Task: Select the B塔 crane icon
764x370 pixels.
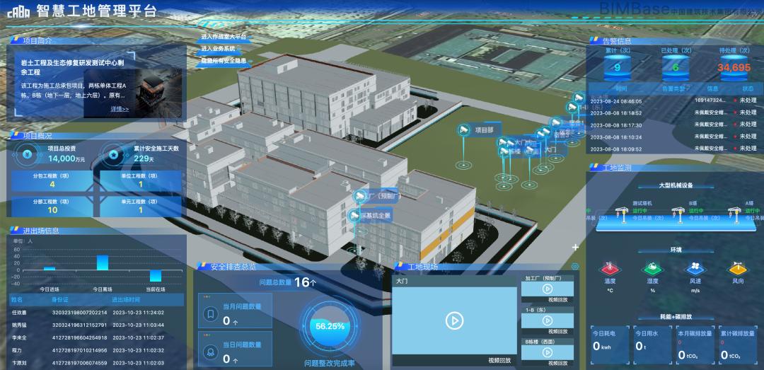Action: point(677,214)
